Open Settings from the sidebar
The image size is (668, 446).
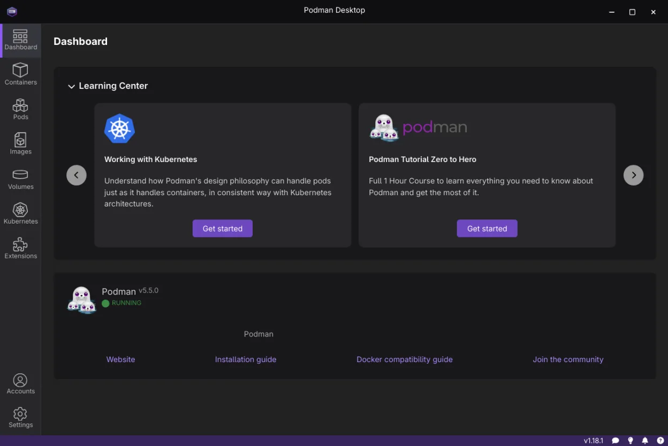click(x=21, y=418)
